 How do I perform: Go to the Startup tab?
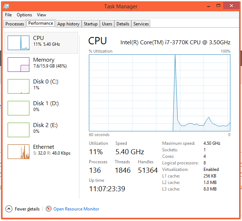(91, 24)
